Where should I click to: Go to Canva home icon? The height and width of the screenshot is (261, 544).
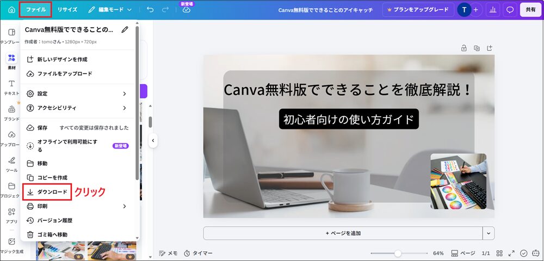pos(11,10)
